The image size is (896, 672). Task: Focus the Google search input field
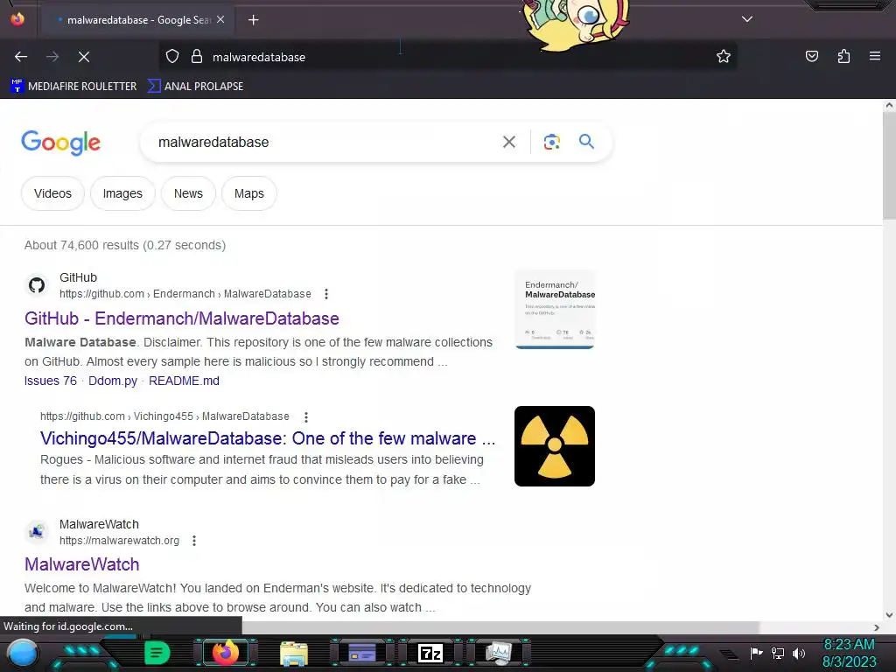(325, 142)
